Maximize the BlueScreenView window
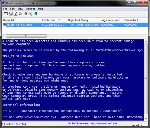150x128 pixels. (x=135, y=2)
